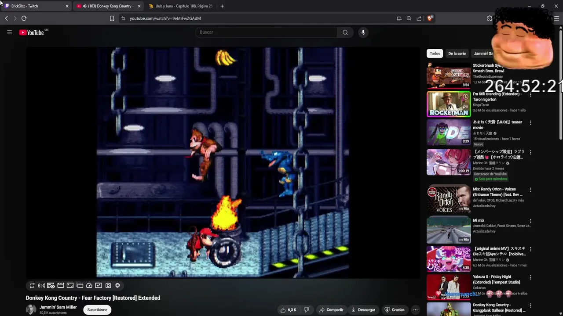Open the YouTube hamburger guide menu
Viewport: 563px width, 316px height.
(9, 32)
